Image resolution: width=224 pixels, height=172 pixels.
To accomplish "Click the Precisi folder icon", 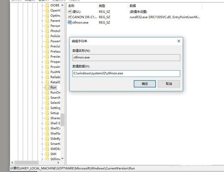I will tap(47, 47).
